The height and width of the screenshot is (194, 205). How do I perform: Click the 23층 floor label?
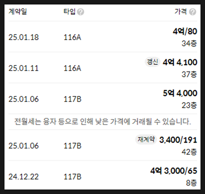point(189,105)
